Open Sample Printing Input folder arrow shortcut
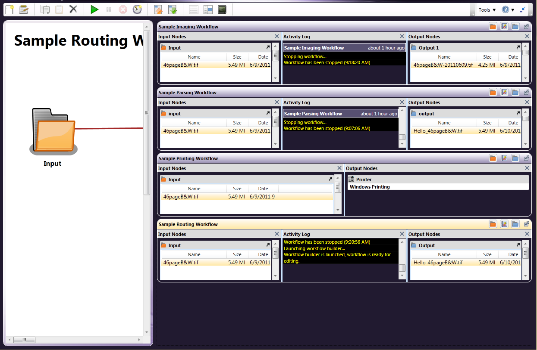The width and height of the screenshot is (537, 350). [x=330, y=179]
